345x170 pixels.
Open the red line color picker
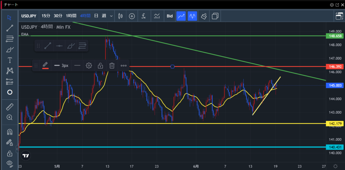[x=45, y=65]
